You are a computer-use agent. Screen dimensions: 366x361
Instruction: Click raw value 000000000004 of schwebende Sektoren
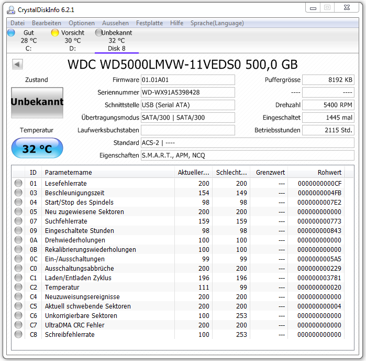point(319,306)
